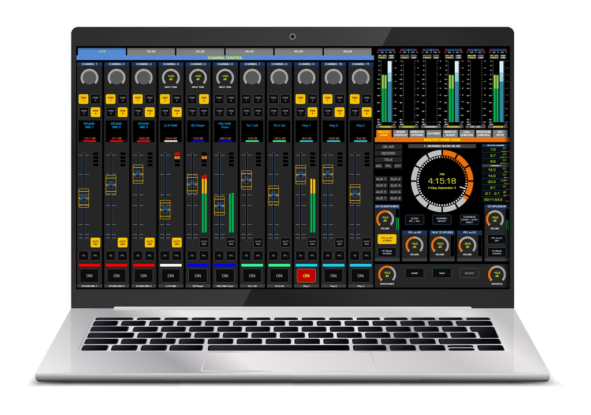Click the Clear PFL / AFL button
Viewport: 591px width, 415px height.
tap(414, 220)
